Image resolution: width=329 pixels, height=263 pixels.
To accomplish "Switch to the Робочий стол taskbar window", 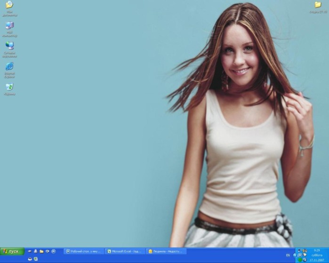I will pos(84,251).
